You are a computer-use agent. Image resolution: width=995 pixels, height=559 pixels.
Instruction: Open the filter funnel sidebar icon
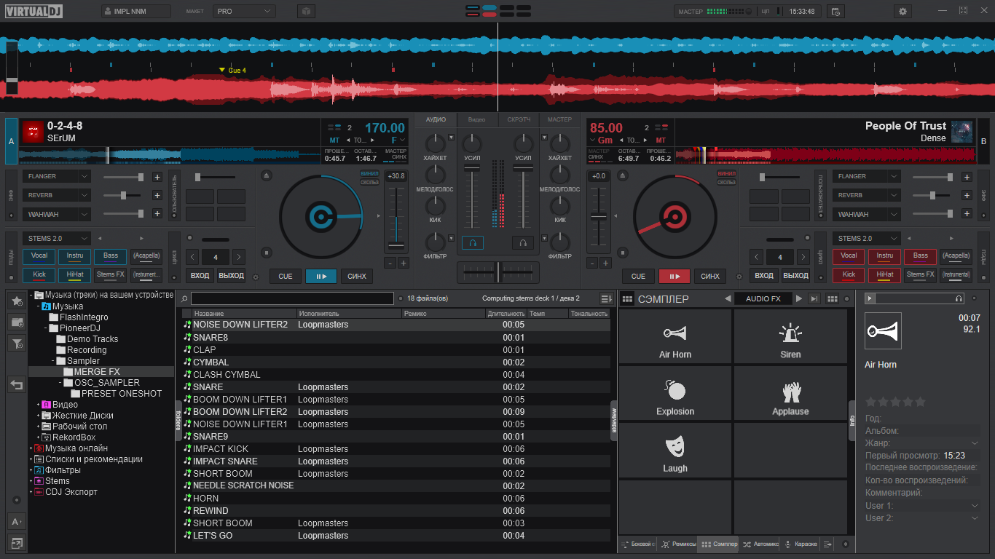(17, 343)
